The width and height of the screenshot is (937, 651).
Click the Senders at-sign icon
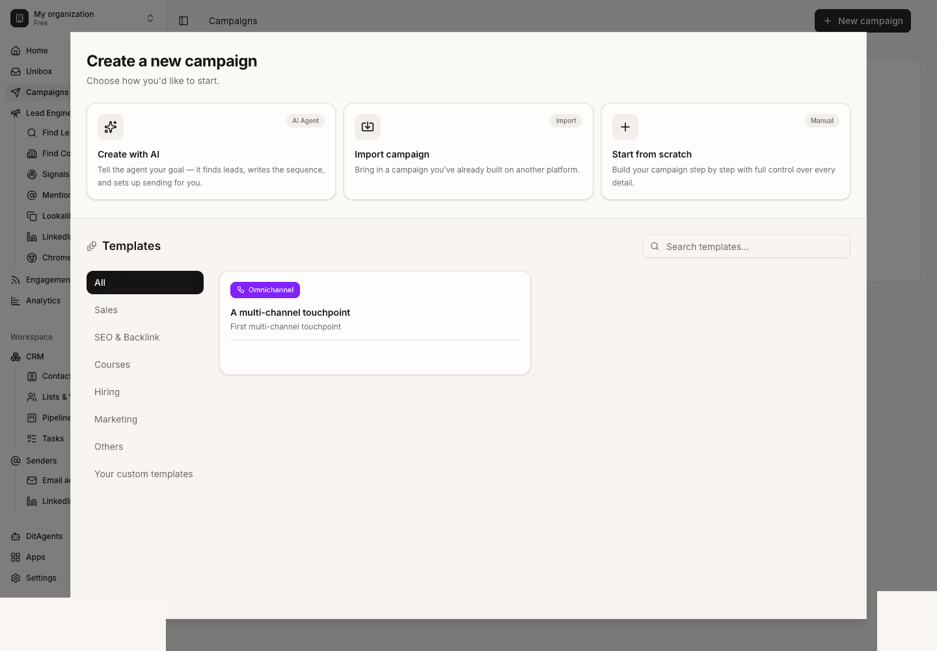tap(16, 461)
